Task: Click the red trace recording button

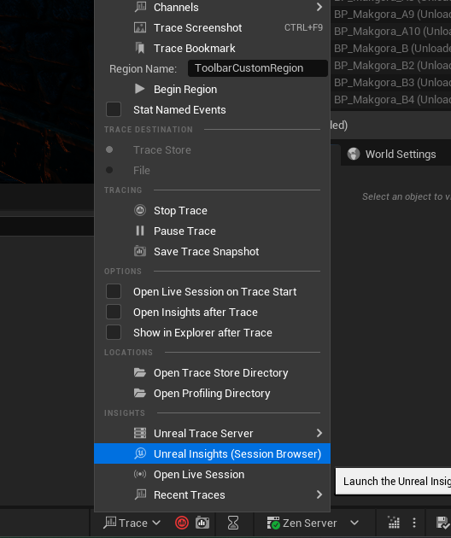Action: (x=182, y=523)
